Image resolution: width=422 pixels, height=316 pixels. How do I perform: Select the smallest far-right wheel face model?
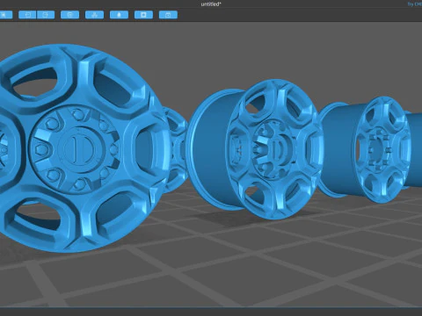click(383, 149)
